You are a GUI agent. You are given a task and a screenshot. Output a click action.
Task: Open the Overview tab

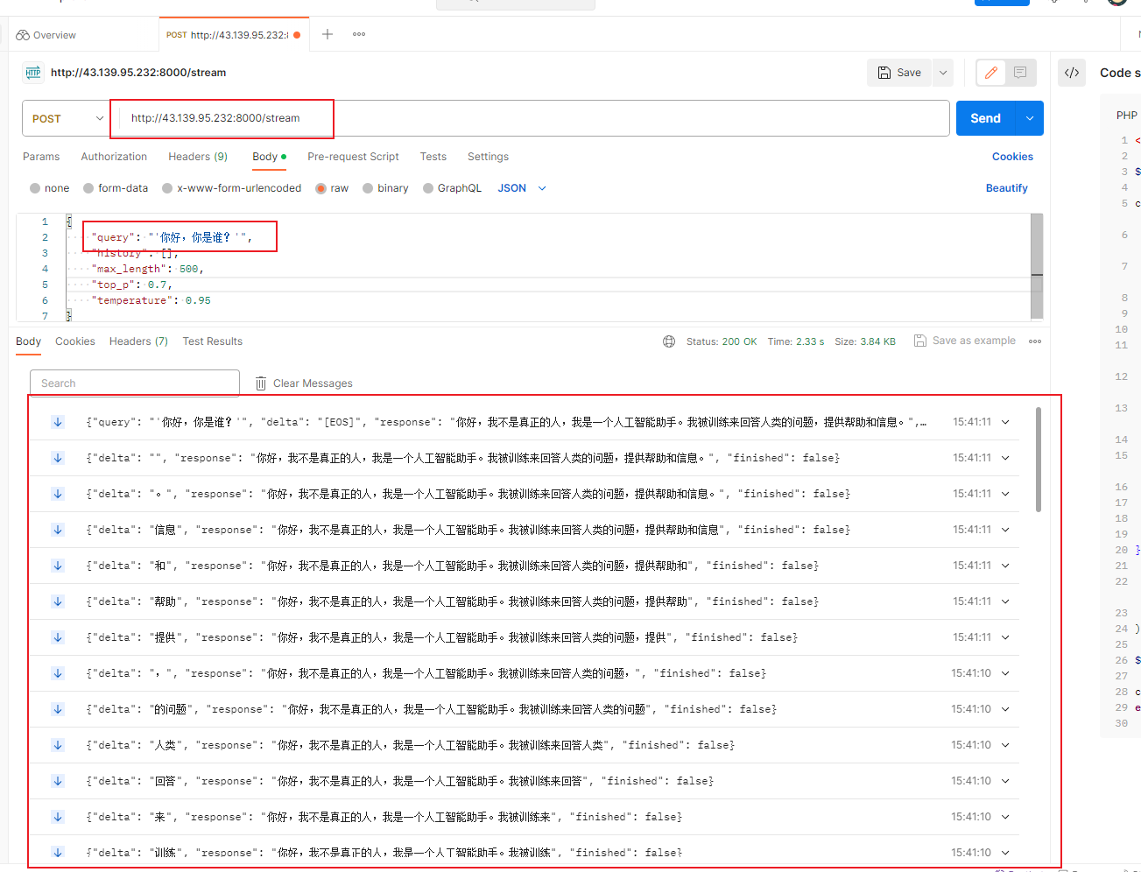pyautogui.click(x=46, y=35)
